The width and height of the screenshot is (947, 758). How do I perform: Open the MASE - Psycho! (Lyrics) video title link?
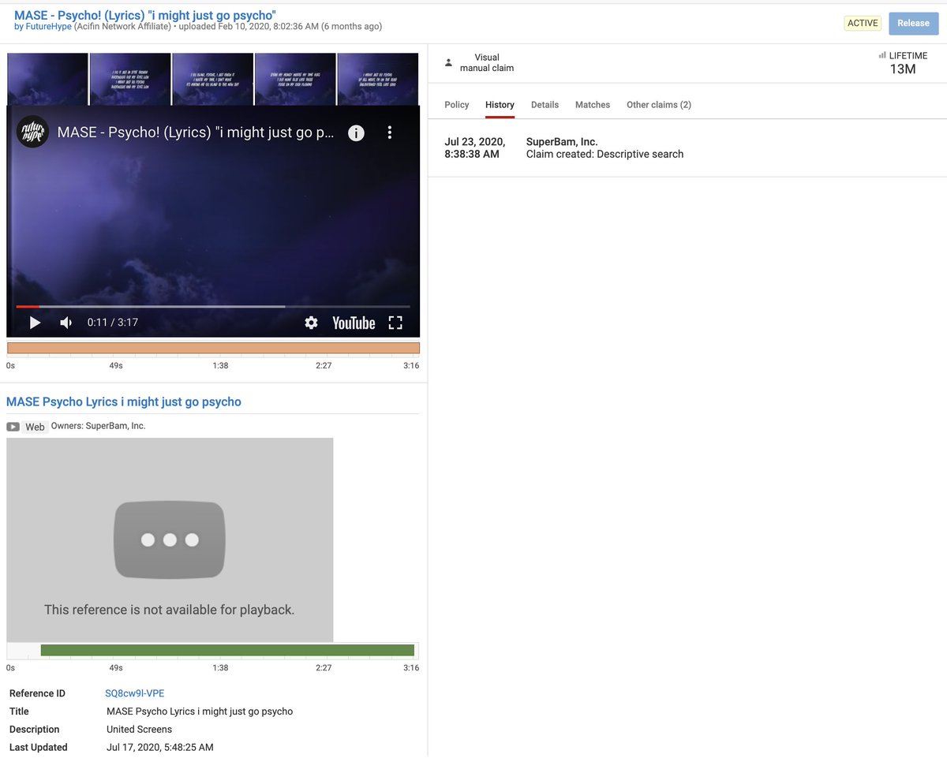145,15
